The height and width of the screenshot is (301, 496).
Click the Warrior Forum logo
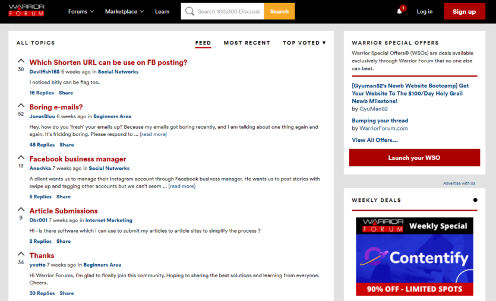point(27,10)
